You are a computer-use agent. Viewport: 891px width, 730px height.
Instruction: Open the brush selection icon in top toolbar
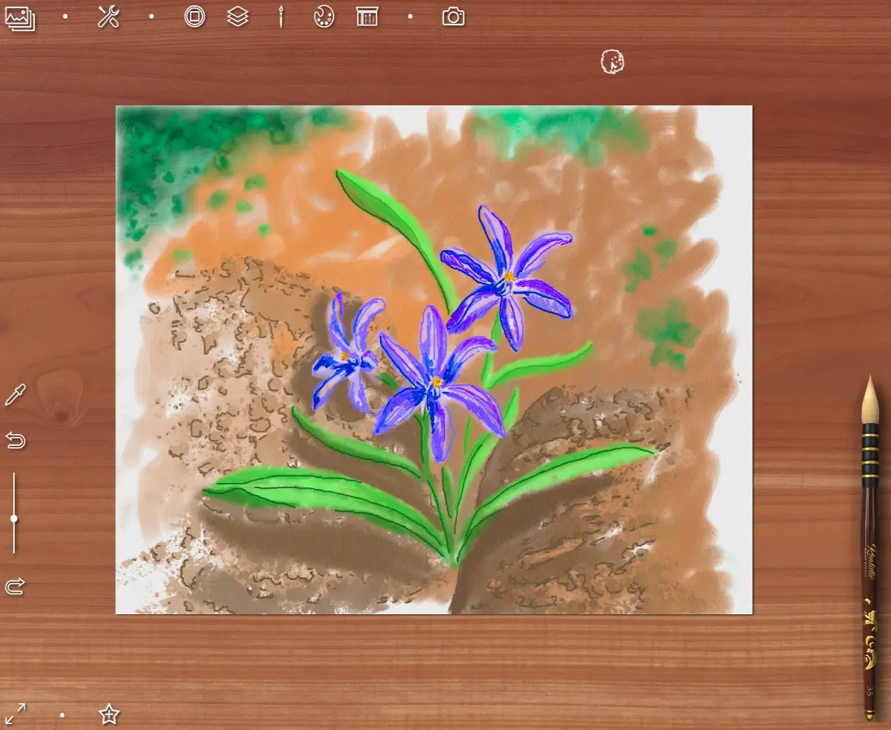(x=281, y=16)
